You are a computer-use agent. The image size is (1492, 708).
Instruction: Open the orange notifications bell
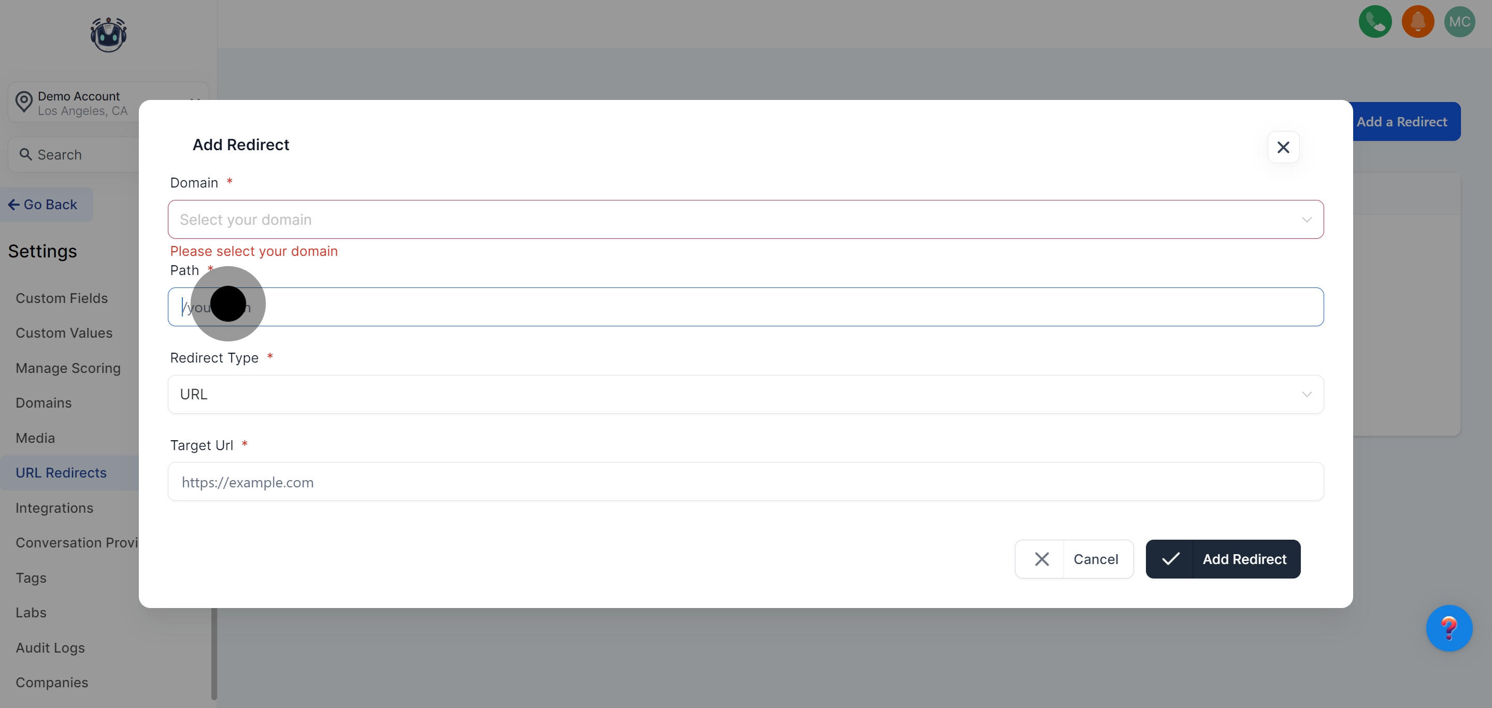coord(1417,22)
